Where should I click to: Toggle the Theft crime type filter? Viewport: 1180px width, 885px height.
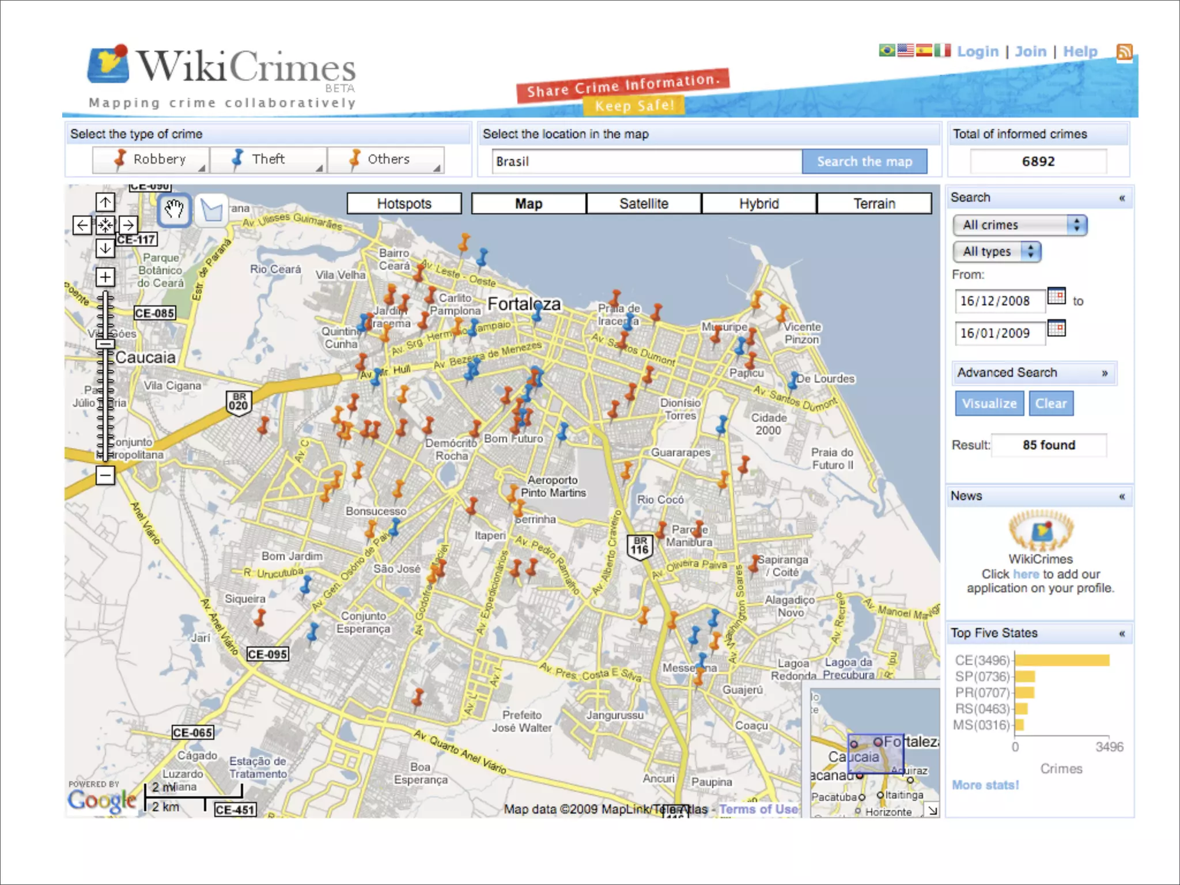pos(268,160)
